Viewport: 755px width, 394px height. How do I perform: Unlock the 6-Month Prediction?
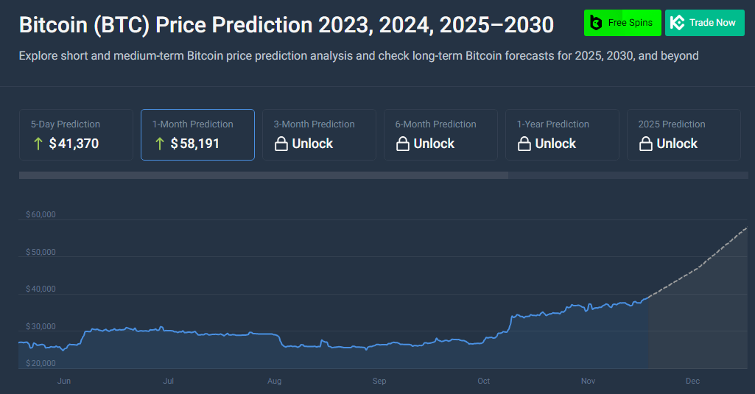[x=434, y=144]
